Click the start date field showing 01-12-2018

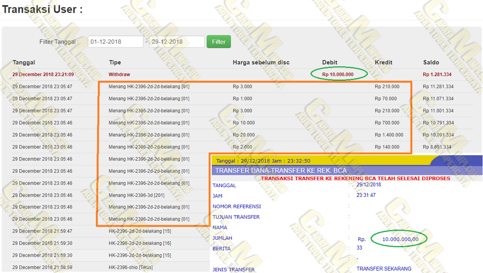click(x=115, y=42)
